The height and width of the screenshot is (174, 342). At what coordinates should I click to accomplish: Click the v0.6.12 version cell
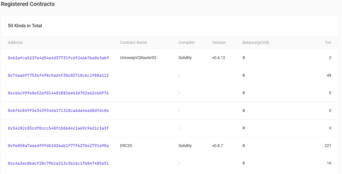pos(219,58)
